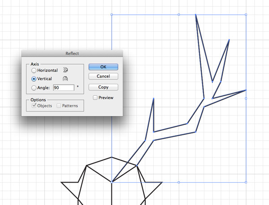This screenshot has height=205, width=269.
Task: Click the top-center bounding box handle
Action: (x=179, y=14)
